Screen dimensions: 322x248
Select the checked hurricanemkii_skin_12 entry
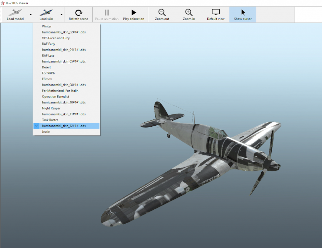(x=64, y=126)
